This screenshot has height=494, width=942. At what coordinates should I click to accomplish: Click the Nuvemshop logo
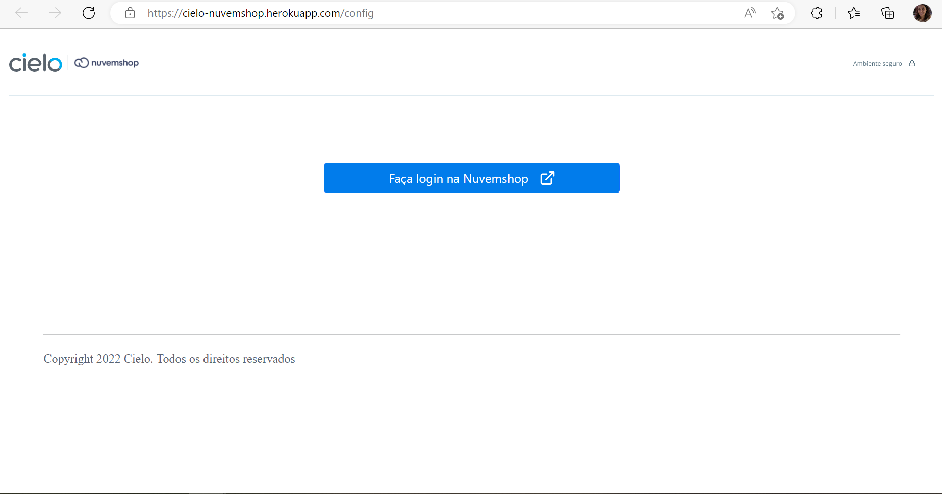[107, 63]
